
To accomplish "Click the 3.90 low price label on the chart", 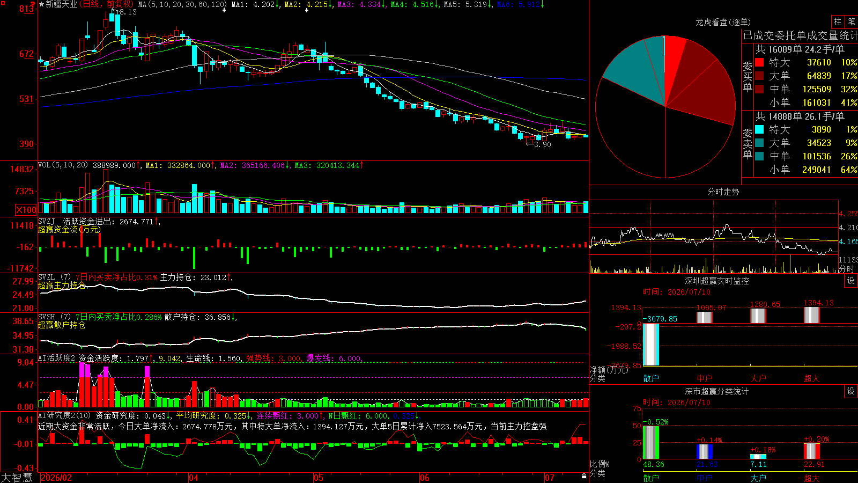I will pos(542,144).
